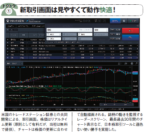Open chart settings gear icon
The width and height of the screenshot is (146, 133).
click(x=132, y=63)
